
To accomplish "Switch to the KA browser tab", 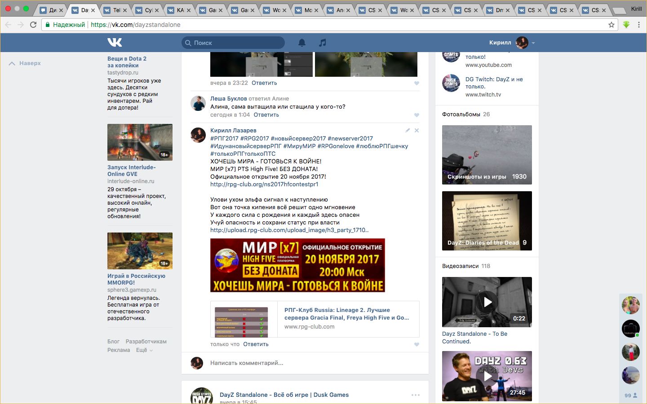I will pos(181,10).
